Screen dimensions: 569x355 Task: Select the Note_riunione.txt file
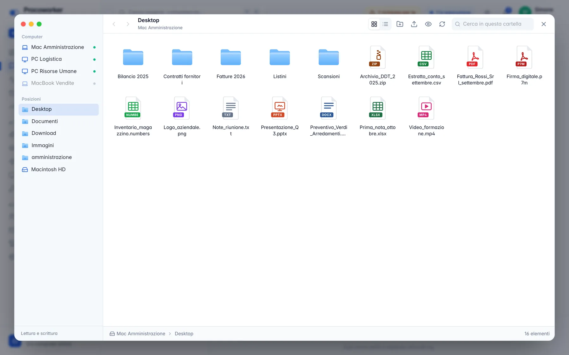231,116
